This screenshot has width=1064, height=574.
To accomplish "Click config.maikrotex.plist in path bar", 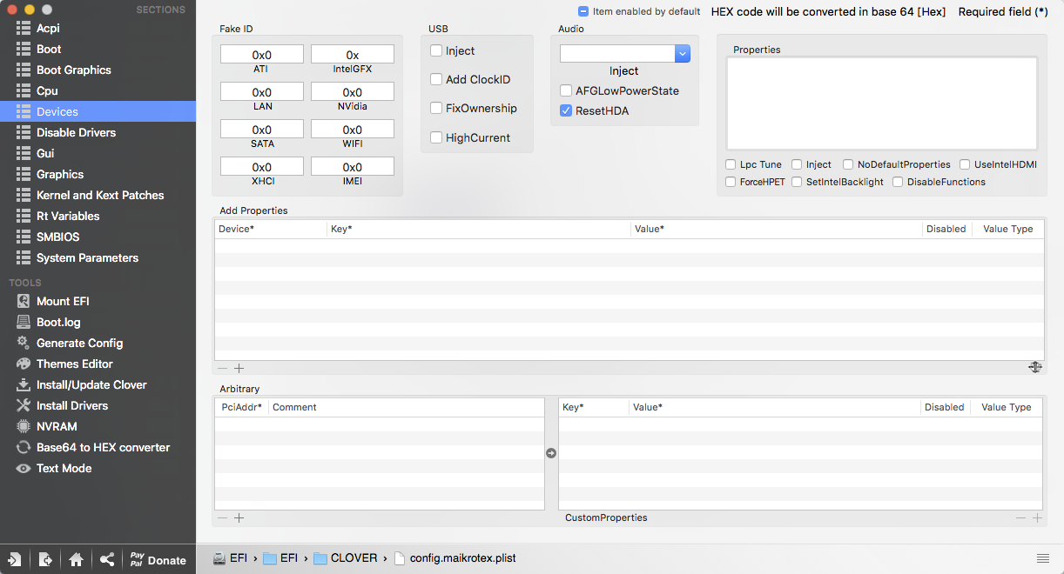I will click(455, 558).
